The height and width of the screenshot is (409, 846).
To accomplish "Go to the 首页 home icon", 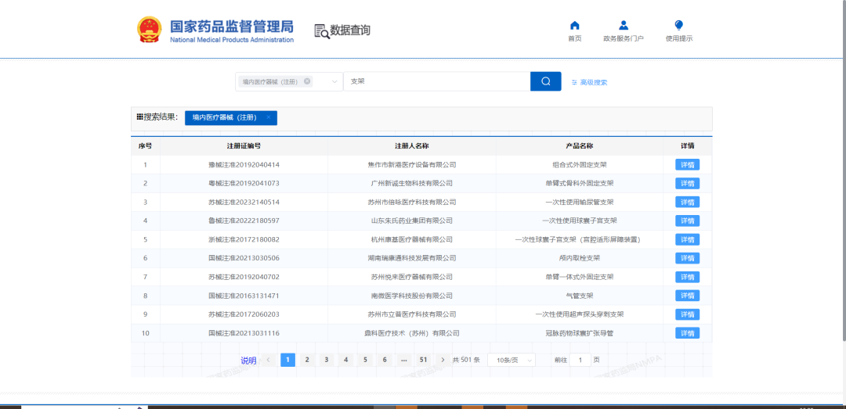I will [574, 26].
